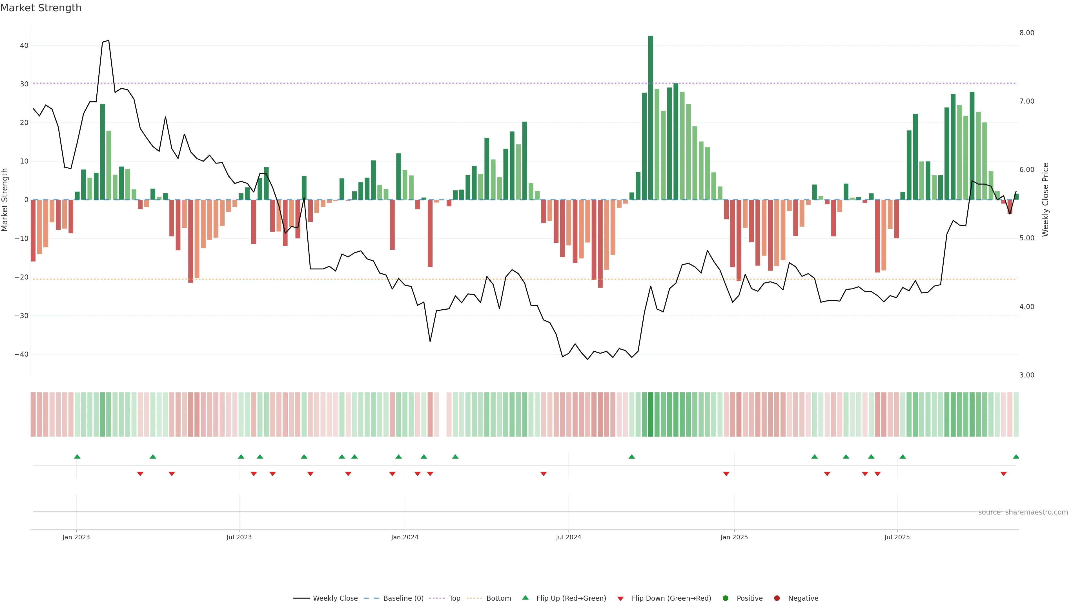Screen dimensions: 1082x608
Task: Click the Positive green circle legend icon
Action: coord(725,598)
